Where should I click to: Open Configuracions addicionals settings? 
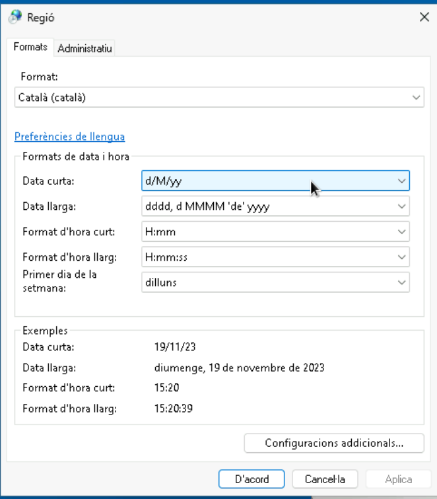click(x=333, y=443)
